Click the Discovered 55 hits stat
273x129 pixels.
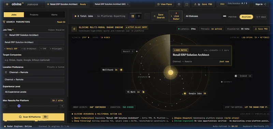tap(238, 29)
